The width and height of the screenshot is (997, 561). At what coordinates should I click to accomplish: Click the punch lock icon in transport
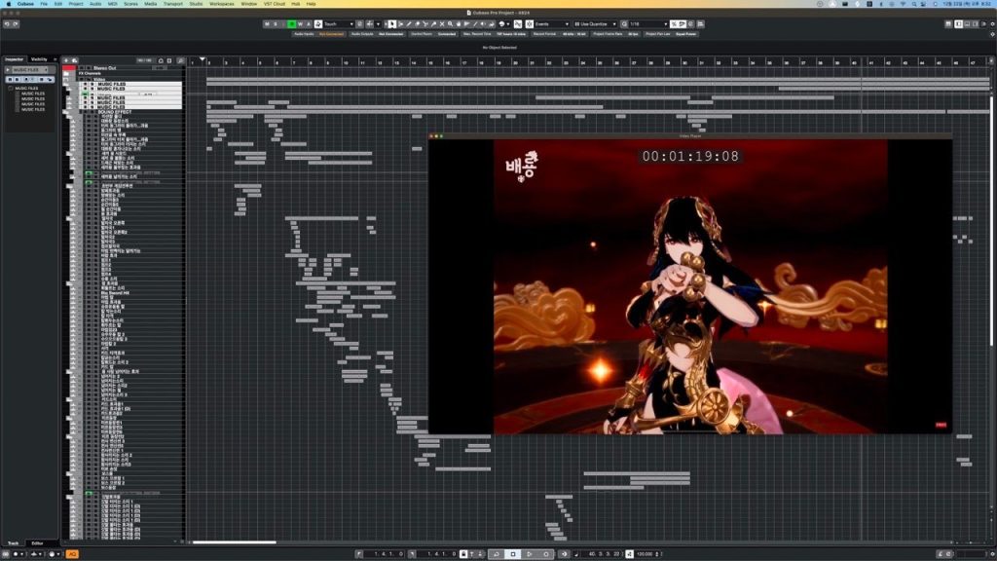[464, 554]
